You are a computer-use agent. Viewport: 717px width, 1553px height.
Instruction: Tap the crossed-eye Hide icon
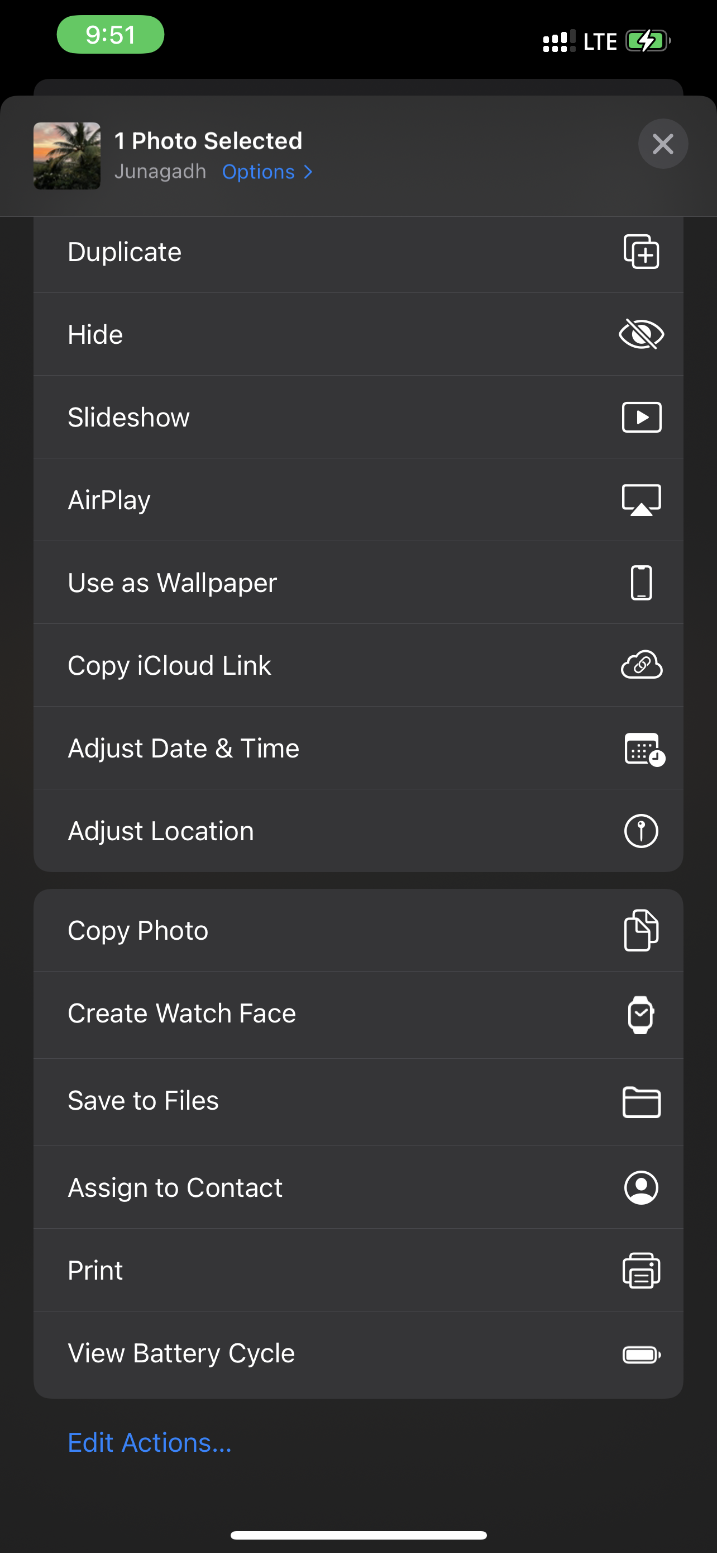click(x=641, y=334)
